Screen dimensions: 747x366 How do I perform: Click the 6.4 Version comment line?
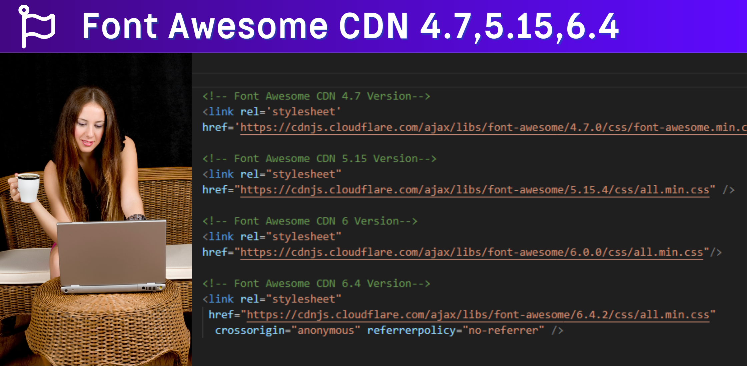pyautogui.click(x=316, y=284)
